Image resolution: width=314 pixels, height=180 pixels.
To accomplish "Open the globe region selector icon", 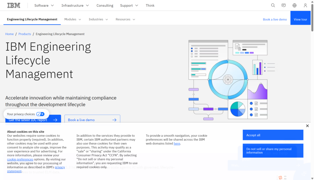I will (x=294, y=6).
